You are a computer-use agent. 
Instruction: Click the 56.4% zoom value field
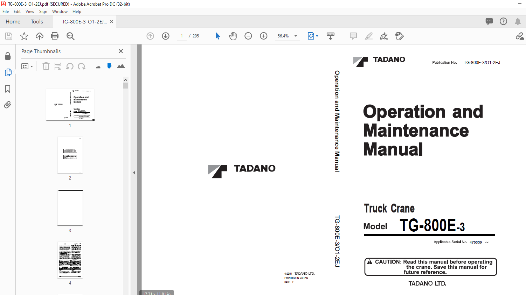click(283, 36)
